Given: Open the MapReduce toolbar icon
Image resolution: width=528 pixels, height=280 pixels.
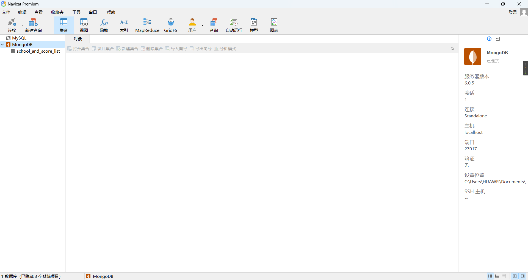Looking at the screenshot, I should click(147, 25).
